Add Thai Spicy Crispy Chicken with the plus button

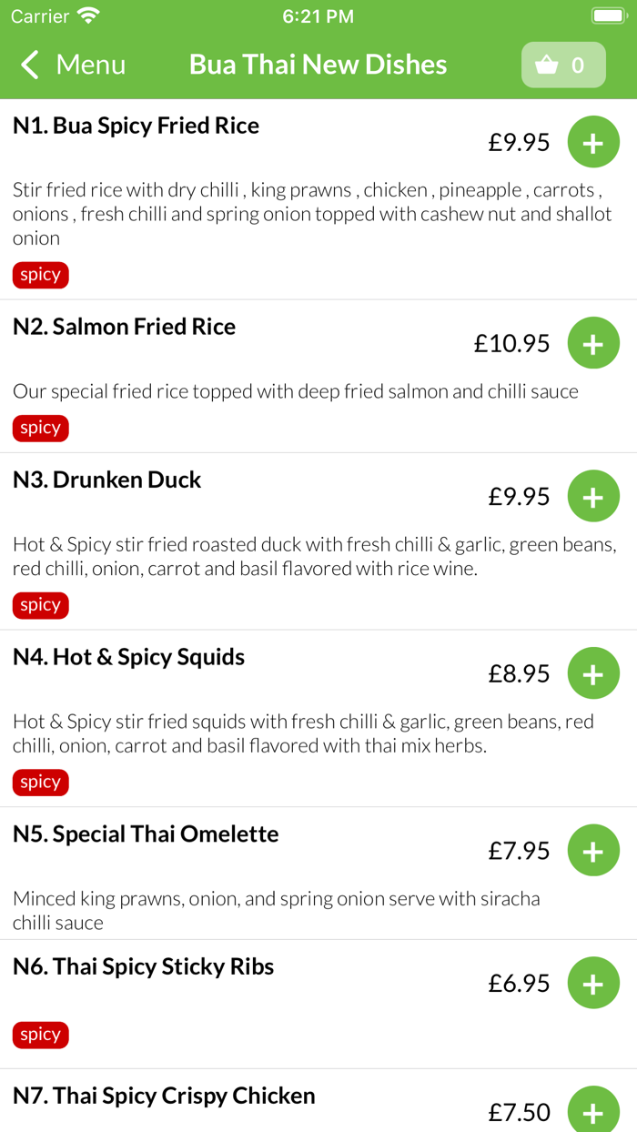[x=593, y=1111]
